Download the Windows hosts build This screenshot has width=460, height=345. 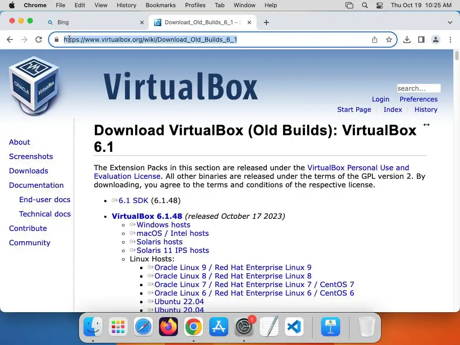163,225
